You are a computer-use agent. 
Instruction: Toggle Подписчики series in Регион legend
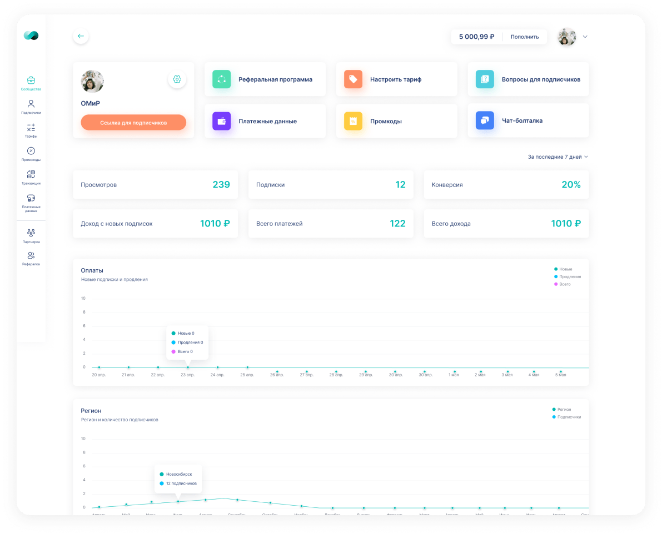(x=566, y=417)
